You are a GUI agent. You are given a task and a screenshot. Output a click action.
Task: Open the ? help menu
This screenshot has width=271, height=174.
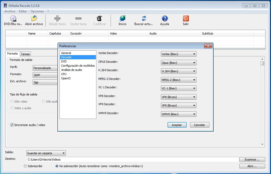point(48,11)
